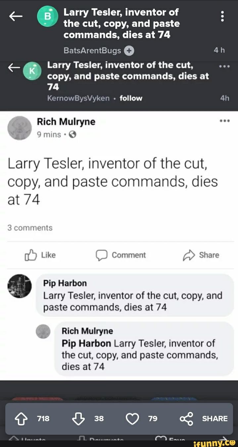Open Rich Mulryne's profile name
Screen dimensions: 238x447
click(66, 121)
